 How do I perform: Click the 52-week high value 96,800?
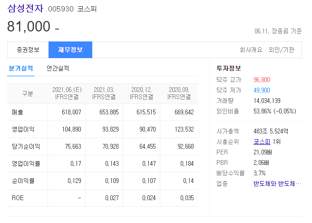pos(262,80)
